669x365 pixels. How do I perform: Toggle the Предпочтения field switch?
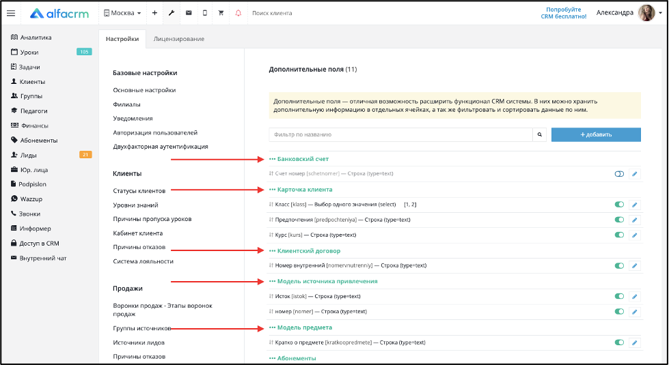[x=619, y=220]
